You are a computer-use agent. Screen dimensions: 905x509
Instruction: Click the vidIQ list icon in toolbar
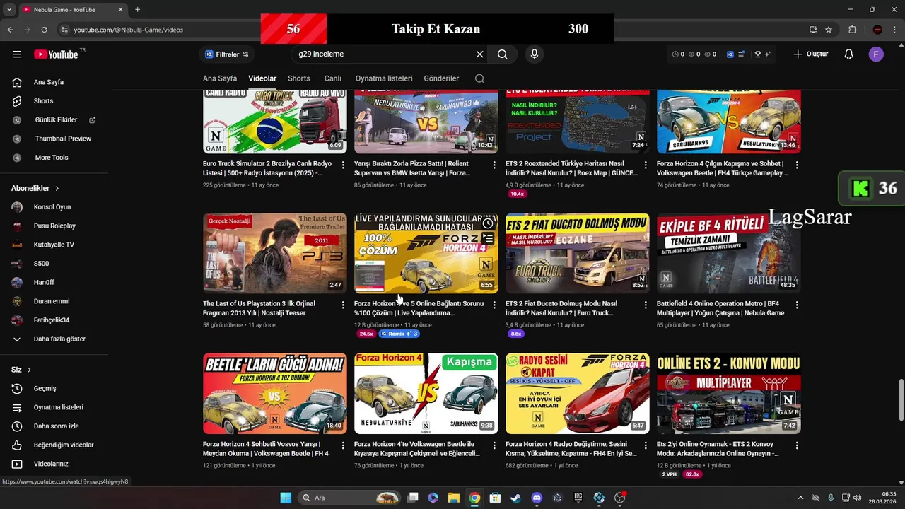click(740, 54)
